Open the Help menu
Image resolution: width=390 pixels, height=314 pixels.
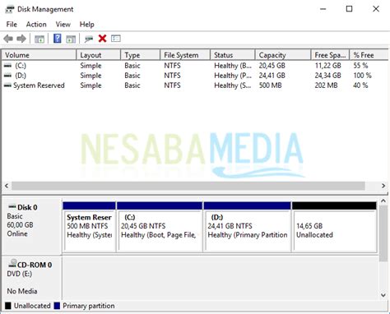[x=87, y=25]
